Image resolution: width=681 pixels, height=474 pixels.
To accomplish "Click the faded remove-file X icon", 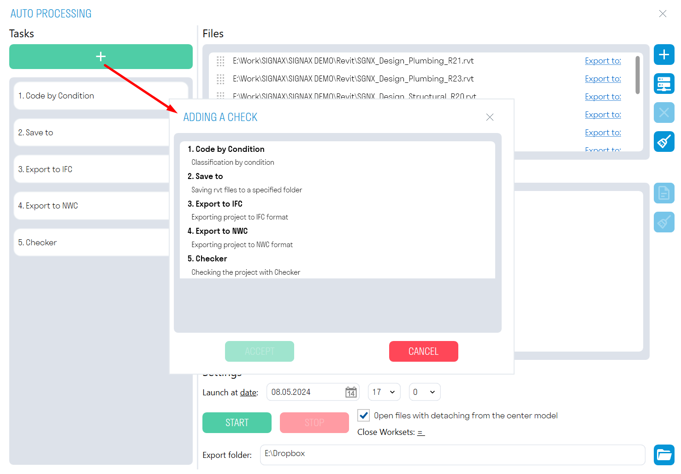I will (664, 112).
